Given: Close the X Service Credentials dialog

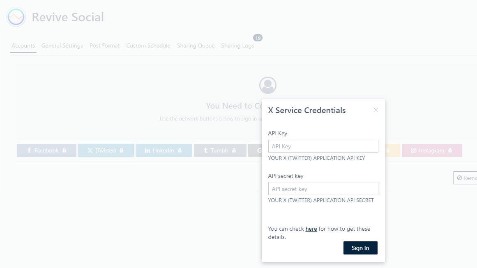Looking at the screenshot, I should [376, 110].
